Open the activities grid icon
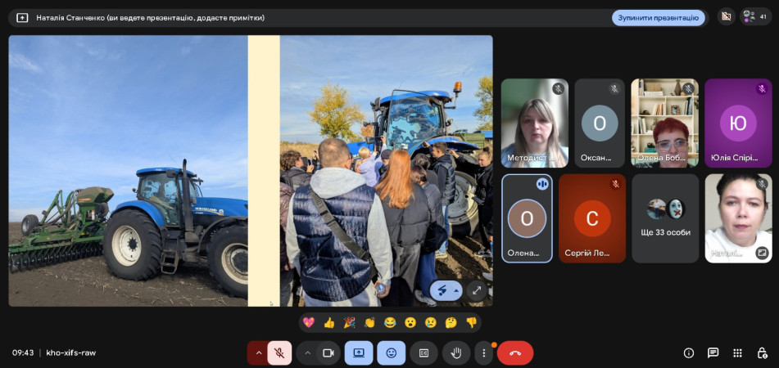Screen dimensions: 779x368 [x=737, y=353]
